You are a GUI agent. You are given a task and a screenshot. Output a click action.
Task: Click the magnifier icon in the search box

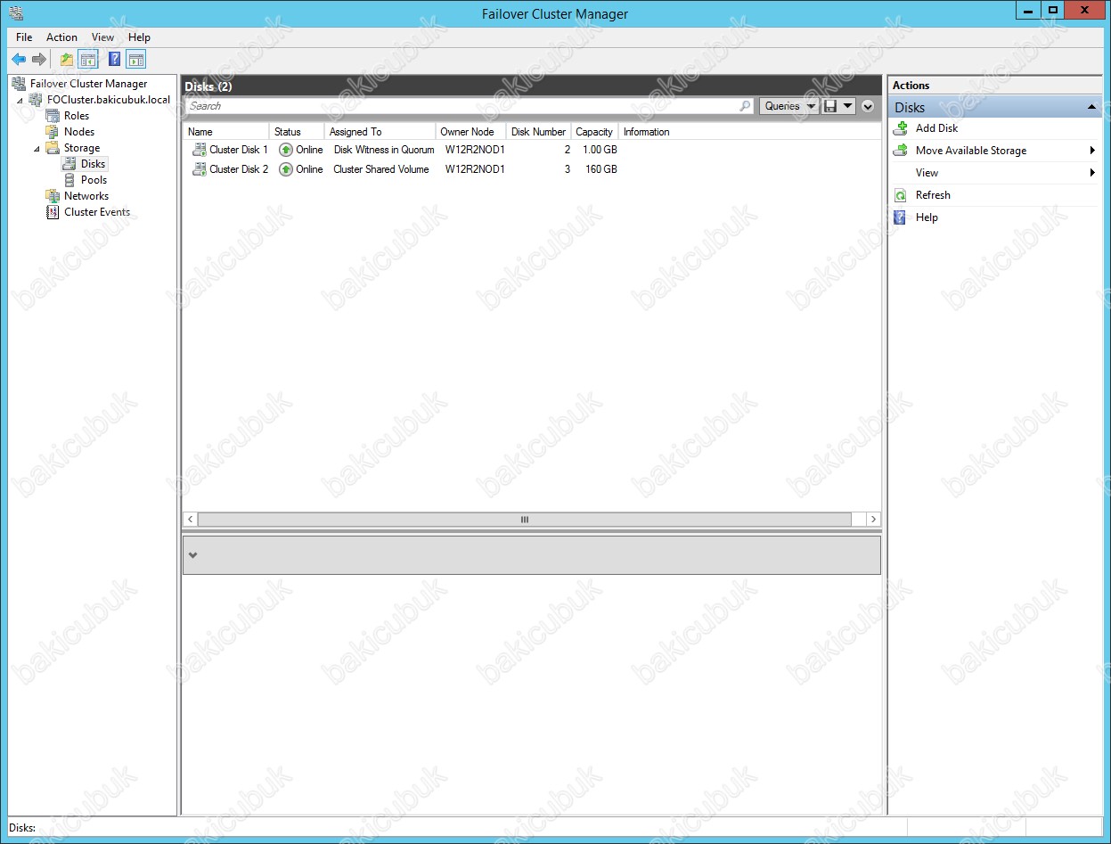(x=746, y=106)
